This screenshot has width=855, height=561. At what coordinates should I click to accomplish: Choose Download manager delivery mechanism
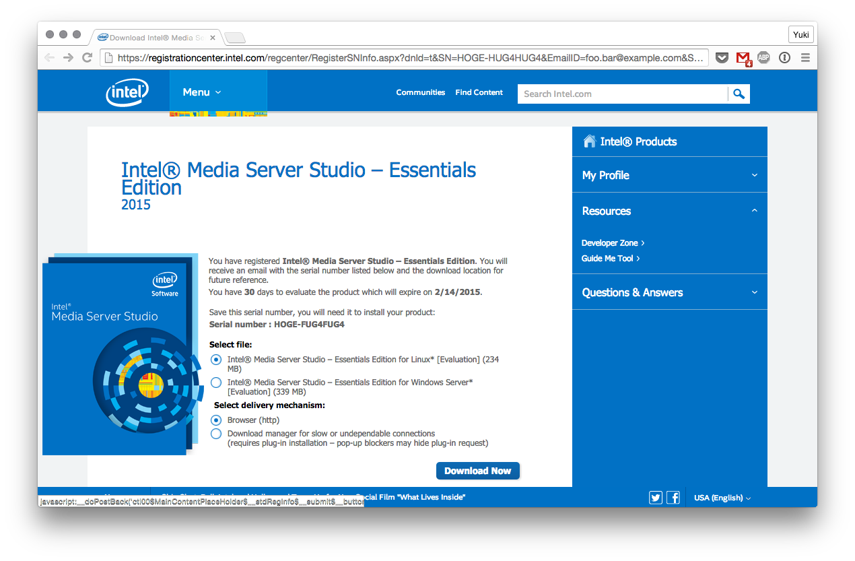pyautogui.click(x=216, y=434)
